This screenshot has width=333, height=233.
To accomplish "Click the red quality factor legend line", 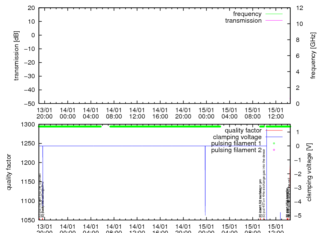I will [273, 130].
